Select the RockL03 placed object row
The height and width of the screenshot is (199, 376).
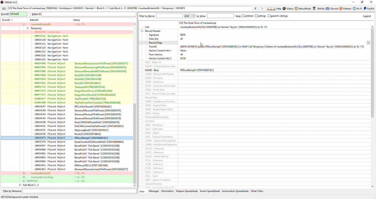pos(67,134)
